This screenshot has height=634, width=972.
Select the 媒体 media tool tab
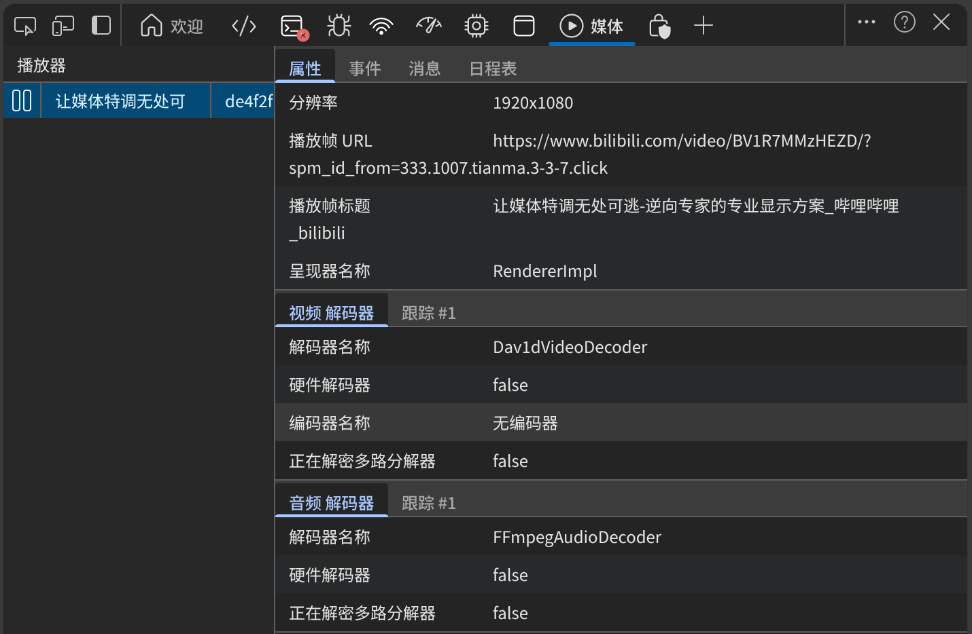591,26
